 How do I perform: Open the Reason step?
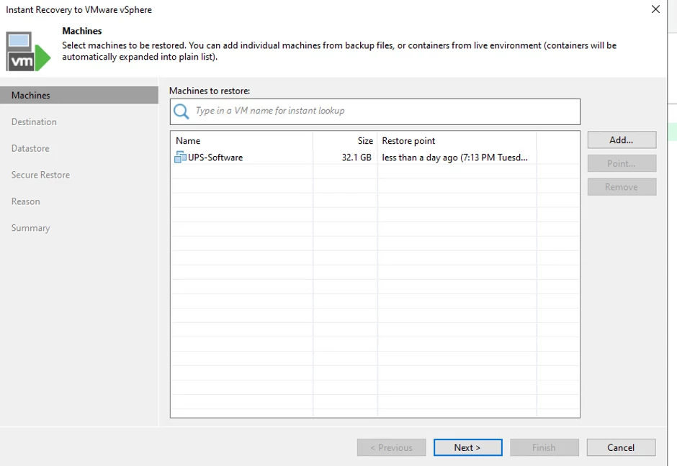click(x=25, y=201)
